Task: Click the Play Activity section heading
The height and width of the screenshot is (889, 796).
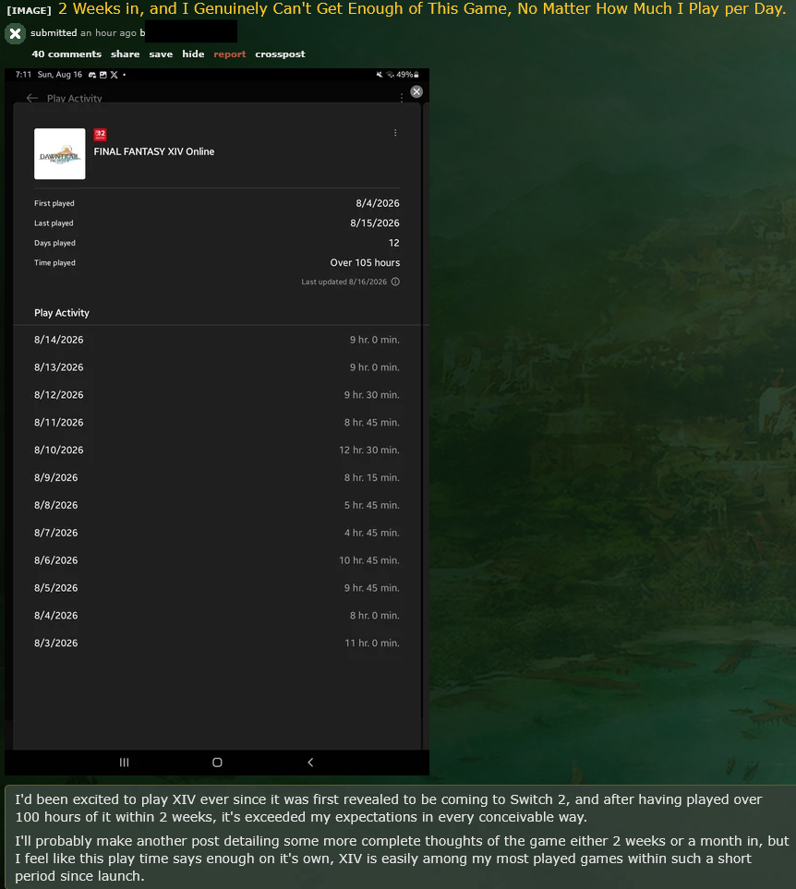Action: (x=62, y=313)
